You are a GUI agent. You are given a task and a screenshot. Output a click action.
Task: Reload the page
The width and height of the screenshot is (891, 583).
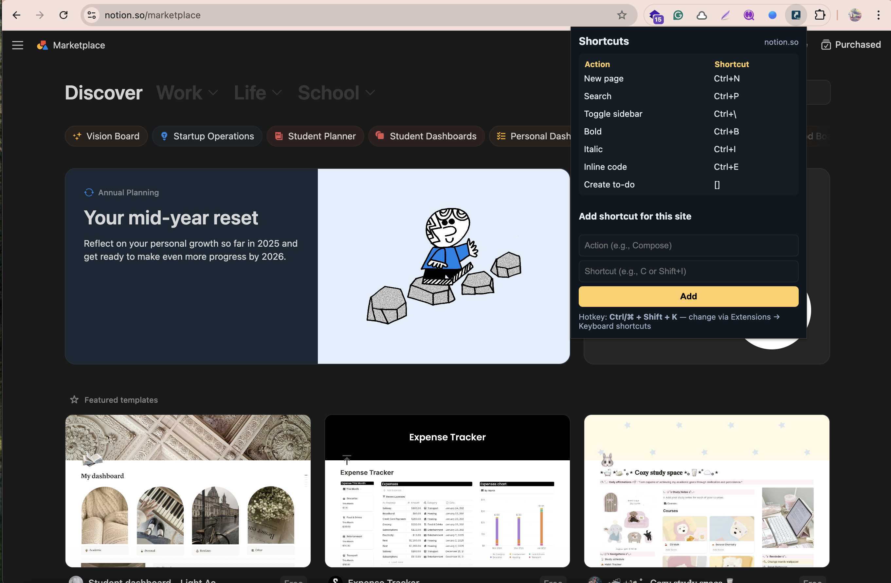click(x=64, y=15)
